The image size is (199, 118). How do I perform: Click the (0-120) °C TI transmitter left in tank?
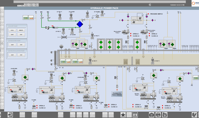90,61
